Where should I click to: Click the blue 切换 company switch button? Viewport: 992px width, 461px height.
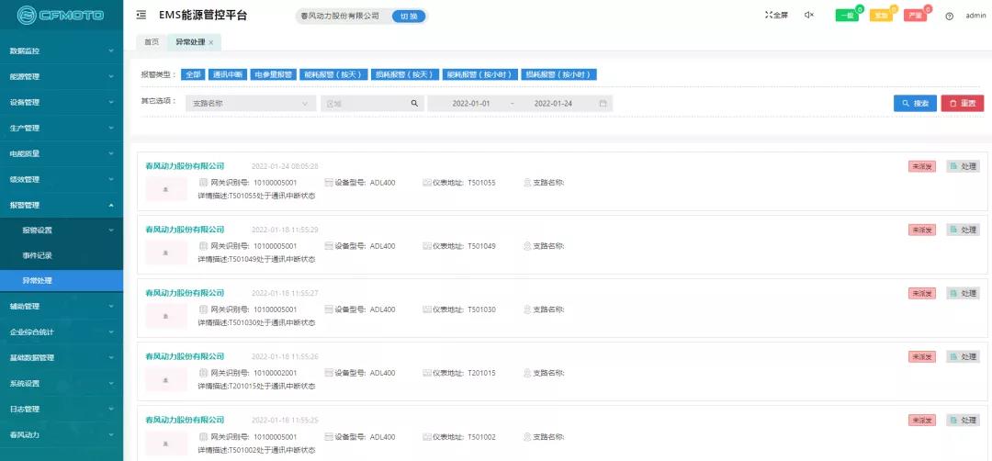click(409, 17)
